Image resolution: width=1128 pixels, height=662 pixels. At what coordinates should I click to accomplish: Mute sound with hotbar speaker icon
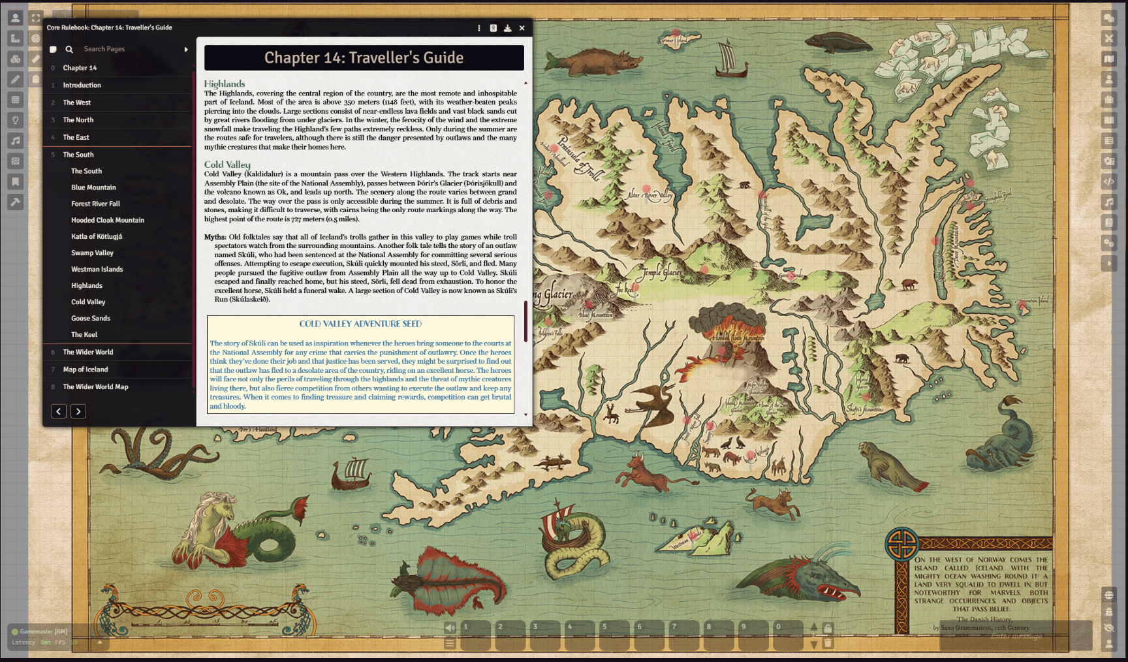click(x=450, y=627)
